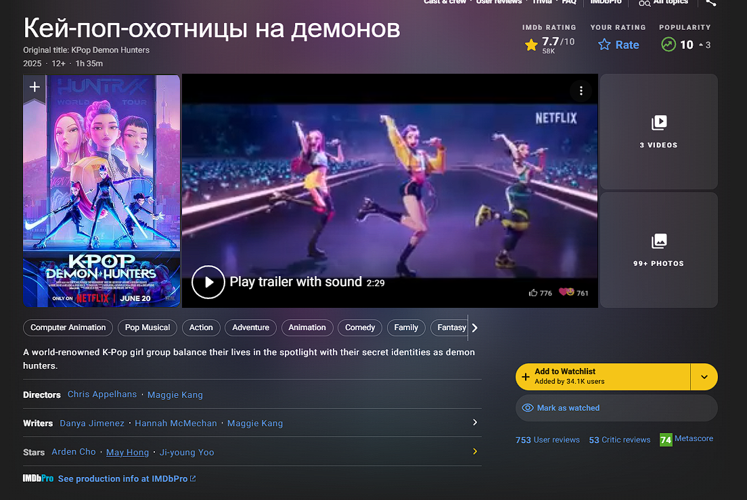Open watchlist dropdown arrow
This screenshot has height=500, width=747.
click(704, 377)
